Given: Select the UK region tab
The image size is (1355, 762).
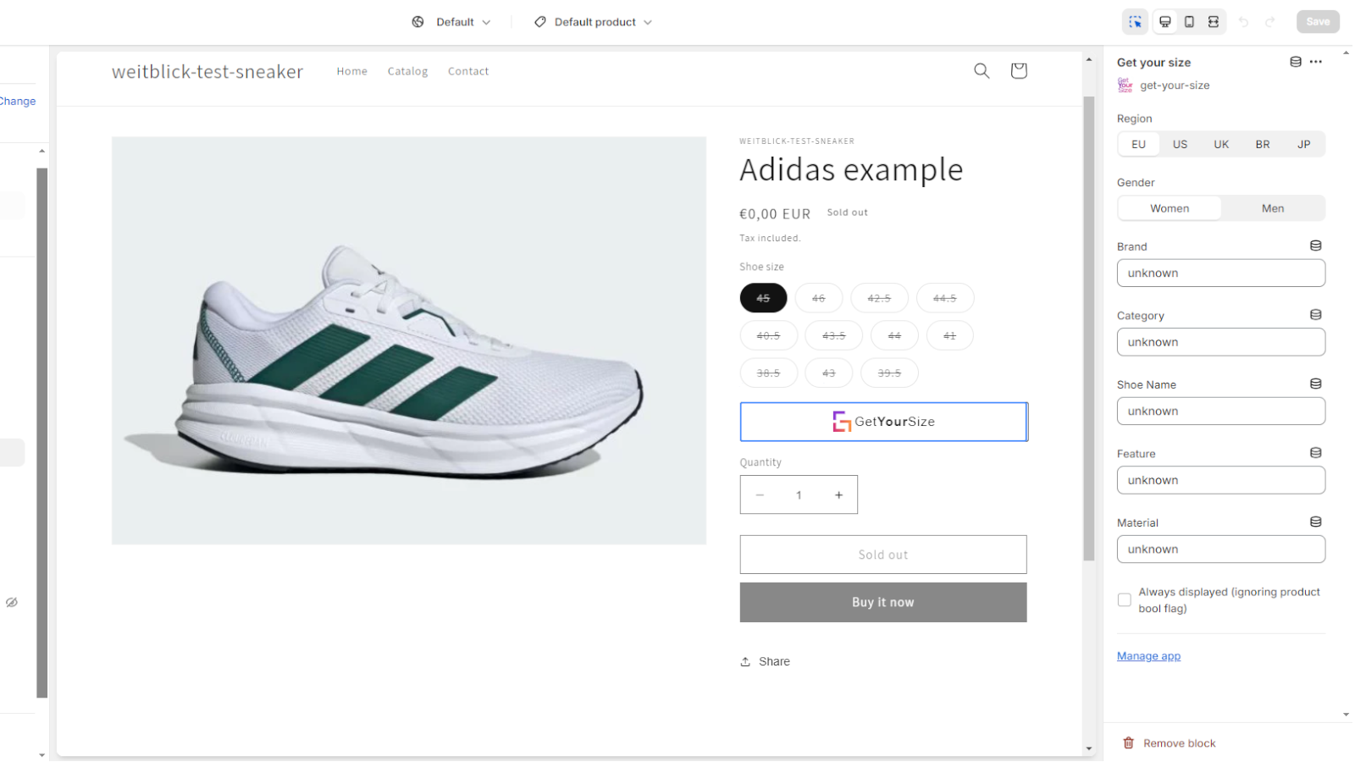Looking at the screenshot, I should (x=1221, y=144).
